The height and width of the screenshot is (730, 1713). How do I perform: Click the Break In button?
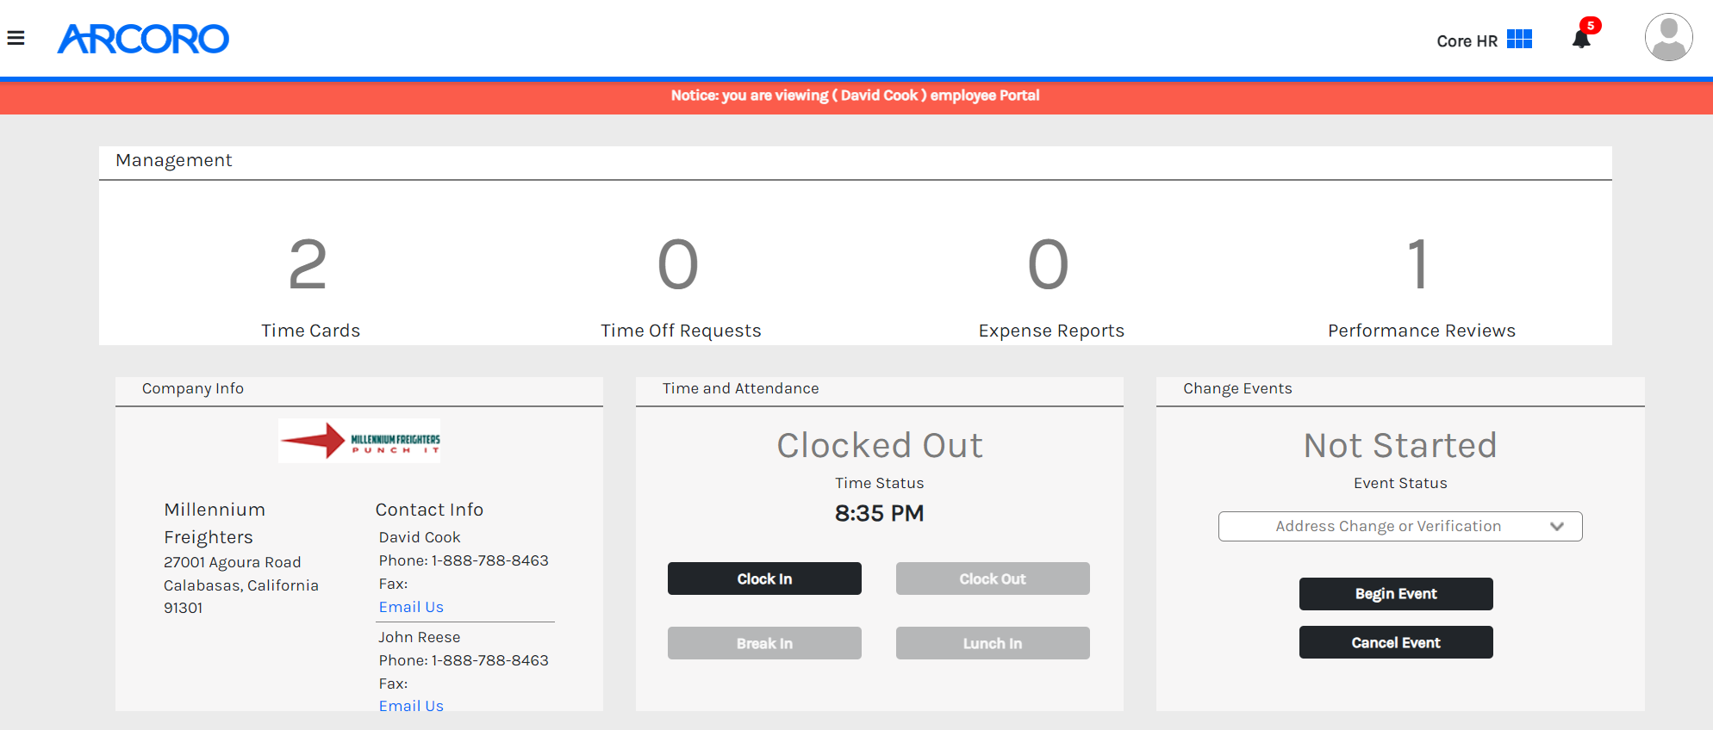coord(764,643)
